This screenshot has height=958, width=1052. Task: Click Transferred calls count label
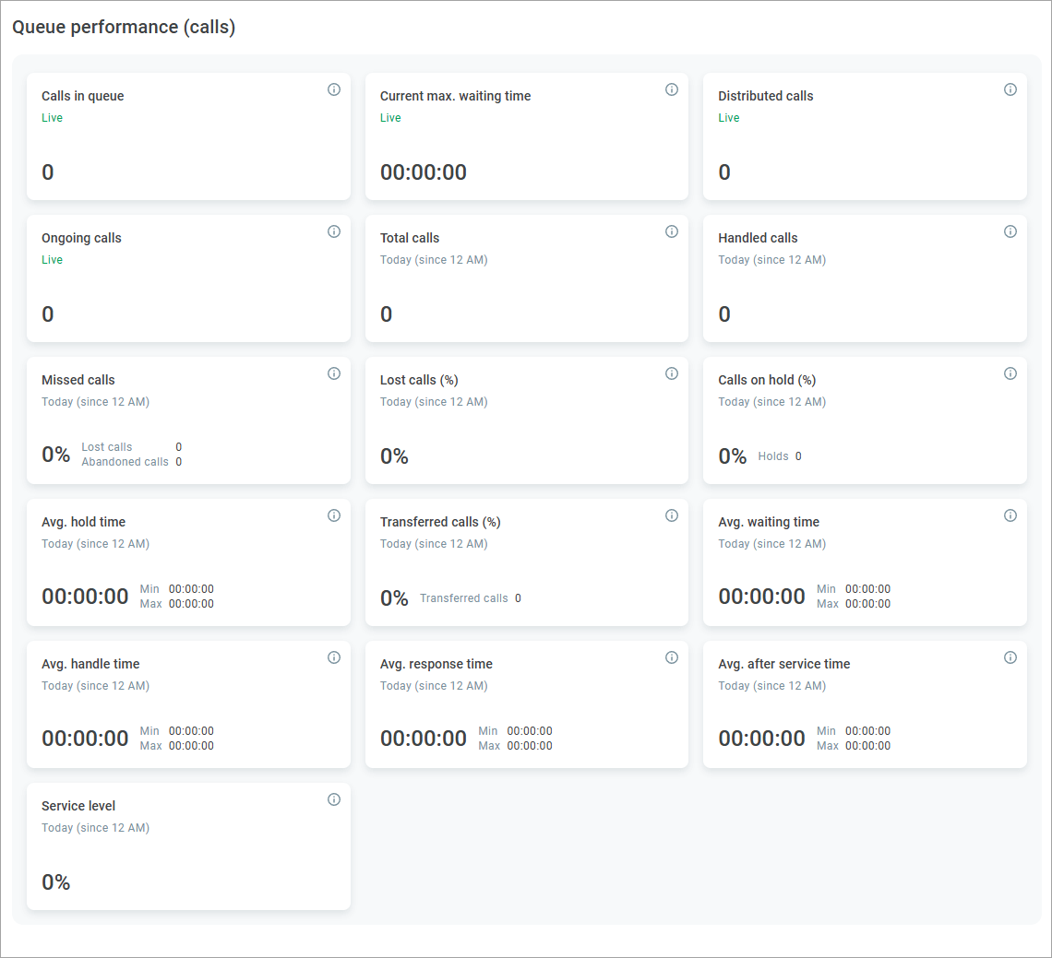[463, 598]
